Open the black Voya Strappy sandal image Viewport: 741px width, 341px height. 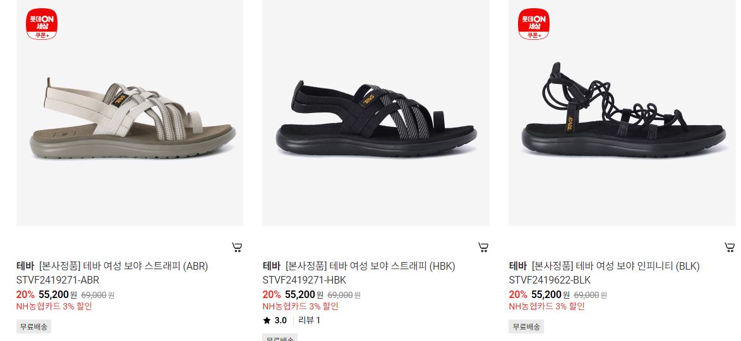(x=376, y=113)
